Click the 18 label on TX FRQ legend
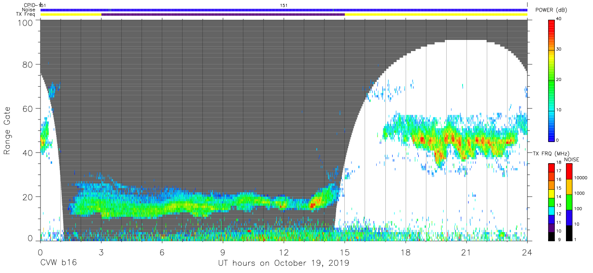The height and width of the screenshot is (273, 593). point(559,162)
